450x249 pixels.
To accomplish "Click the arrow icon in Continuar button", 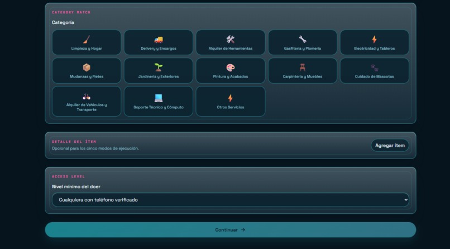I will coord(243,230).
